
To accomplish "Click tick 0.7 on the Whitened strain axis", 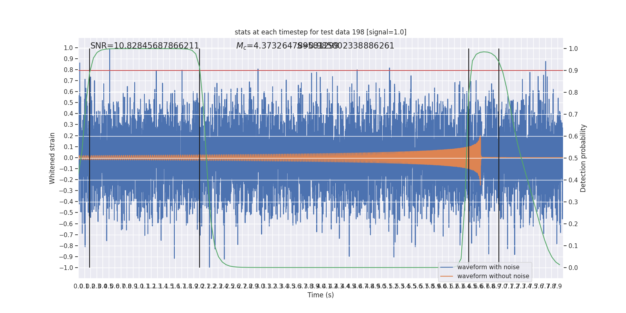I will pos(68,81).
